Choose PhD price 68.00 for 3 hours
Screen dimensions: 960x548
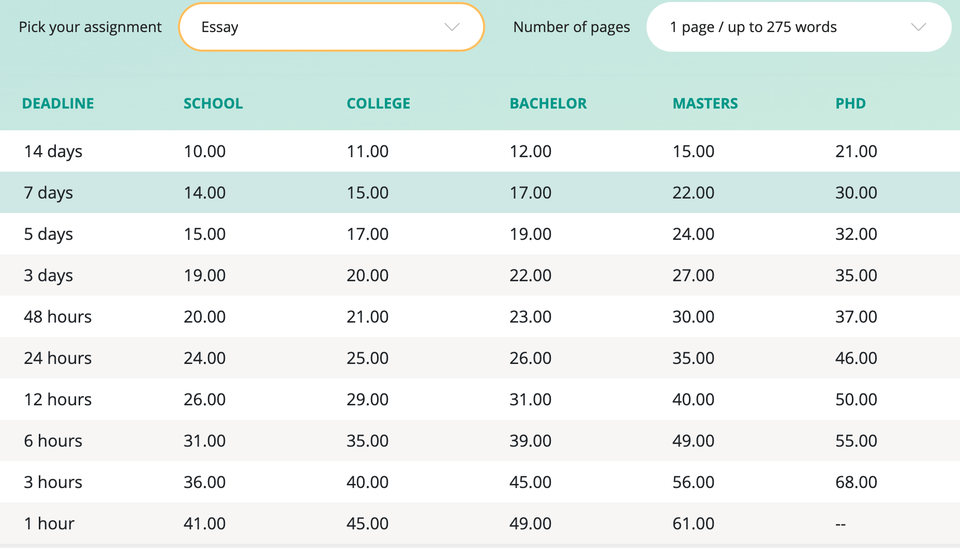click(856, 482)
